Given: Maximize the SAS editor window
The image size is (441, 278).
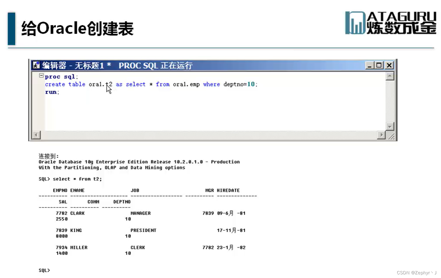Looking at the screenshot, I should tap(379, 65).
